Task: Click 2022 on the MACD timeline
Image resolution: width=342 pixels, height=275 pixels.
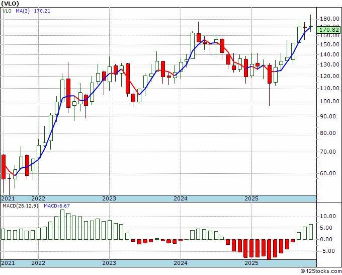Action: tap(38, 263)
